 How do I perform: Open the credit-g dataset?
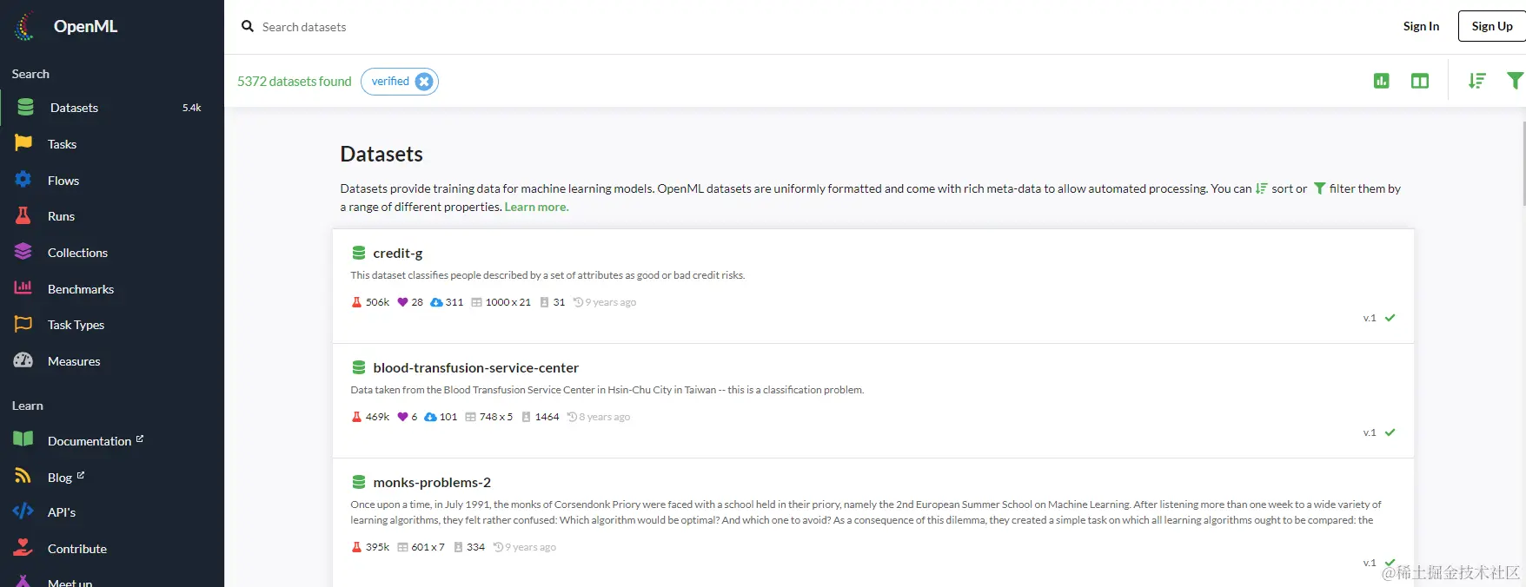[x=397, y=253]
